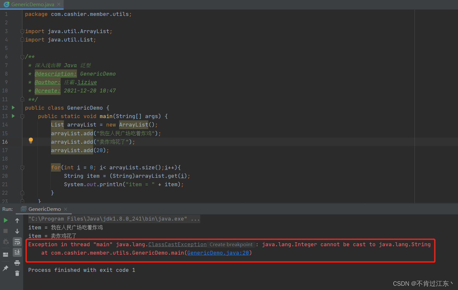Click the highlighted List type on line 14
The image size is (458, 290).
pyautogui.click(x=57, y=125)
